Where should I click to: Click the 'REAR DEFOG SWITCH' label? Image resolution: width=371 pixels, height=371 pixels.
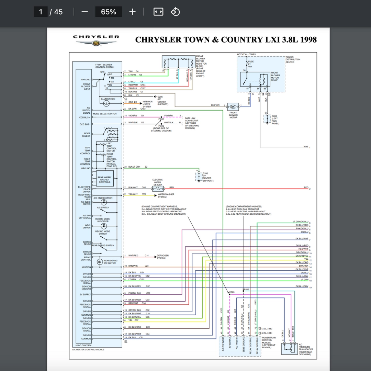[x=103, y=245]
